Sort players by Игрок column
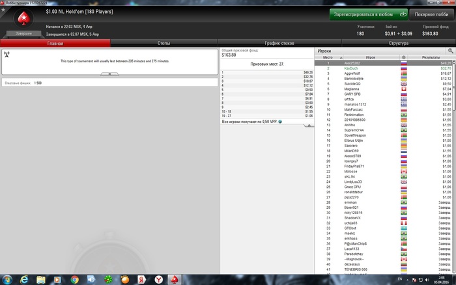This screenshot has height=285, width=456. 371,57
